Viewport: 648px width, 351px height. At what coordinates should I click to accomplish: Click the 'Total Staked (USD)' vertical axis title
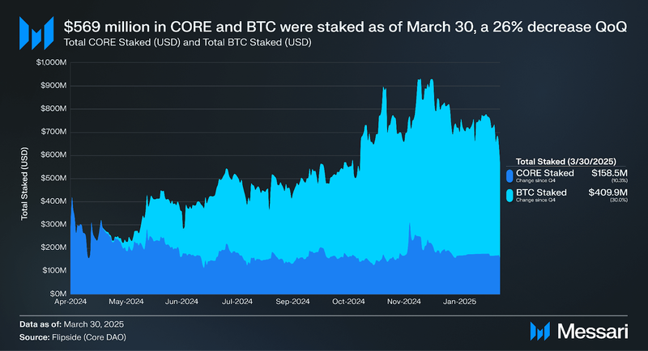point(25,184)
